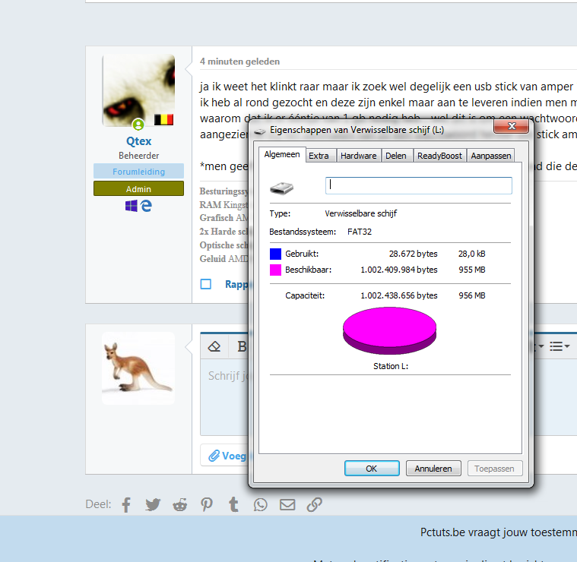Image resolution: width=577 pixels, height=562 pixels.
Task: Click the '1.002.438.656 bytes' capacity value
Action: pyautogui.click(x=399, y=295)
